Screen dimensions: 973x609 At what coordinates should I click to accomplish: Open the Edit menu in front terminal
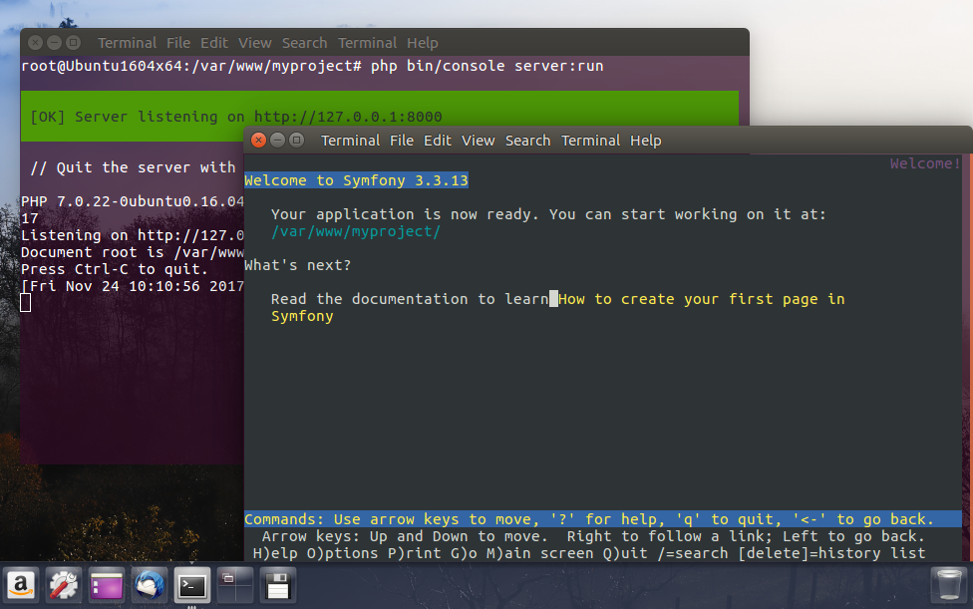[438, 141]
